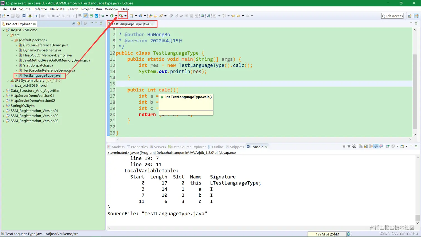The image size is (421, 237).
Task: Switch to the Snippets tab
Action: tap(235, 147)
